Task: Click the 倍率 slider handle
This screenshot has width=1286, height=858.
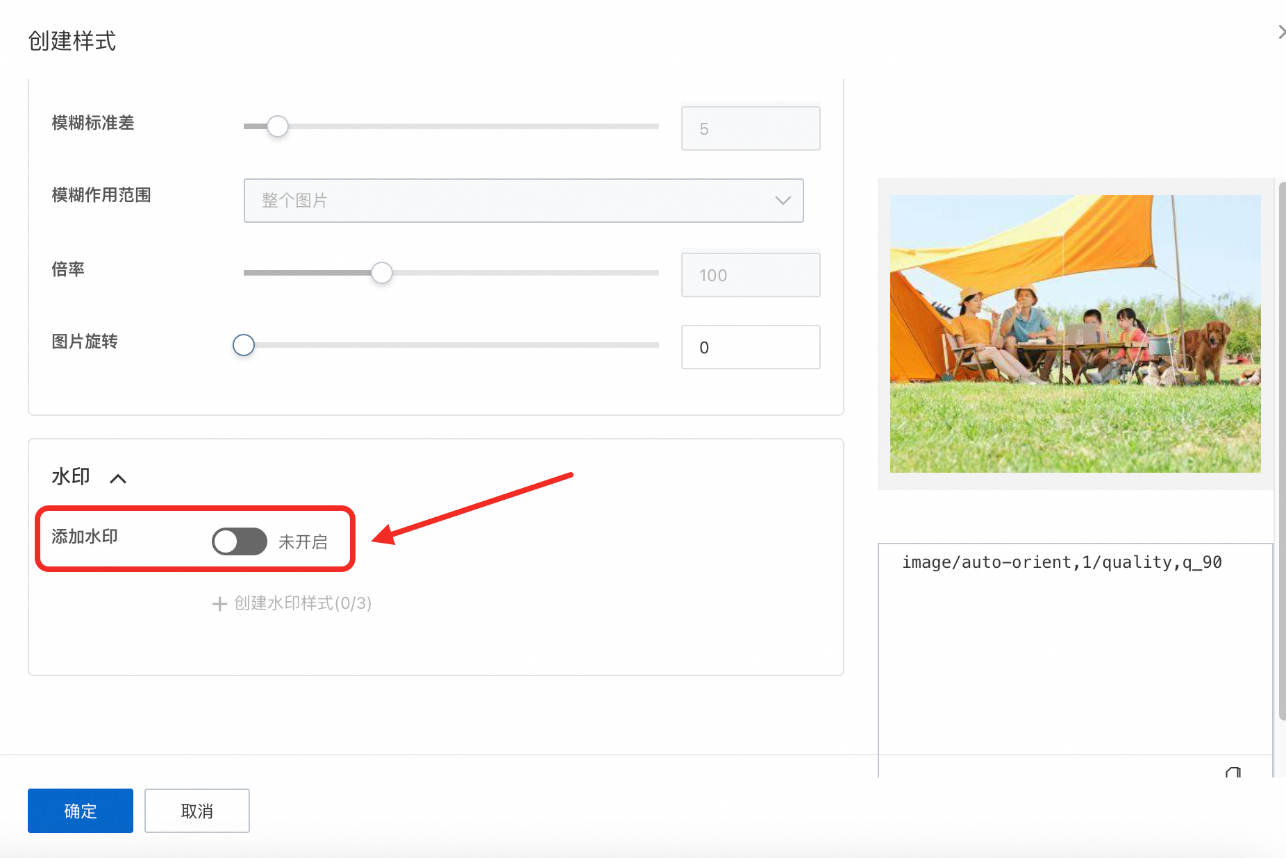Action: 382,273
